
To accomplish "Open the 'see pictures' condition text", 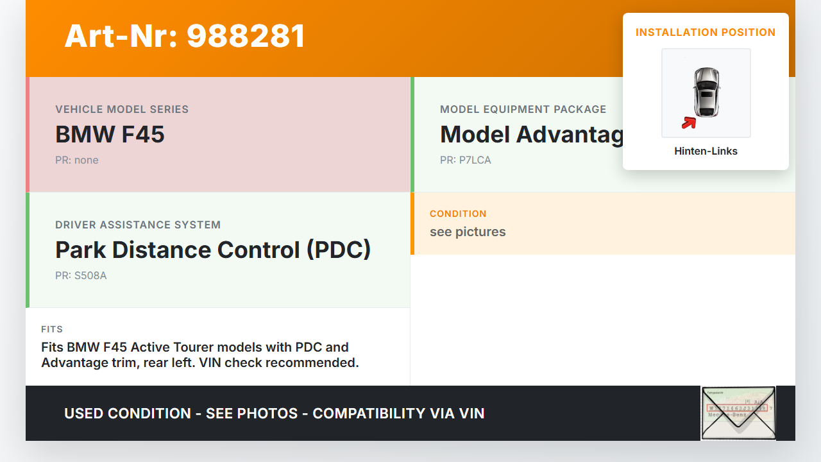I will click(468, 232).
